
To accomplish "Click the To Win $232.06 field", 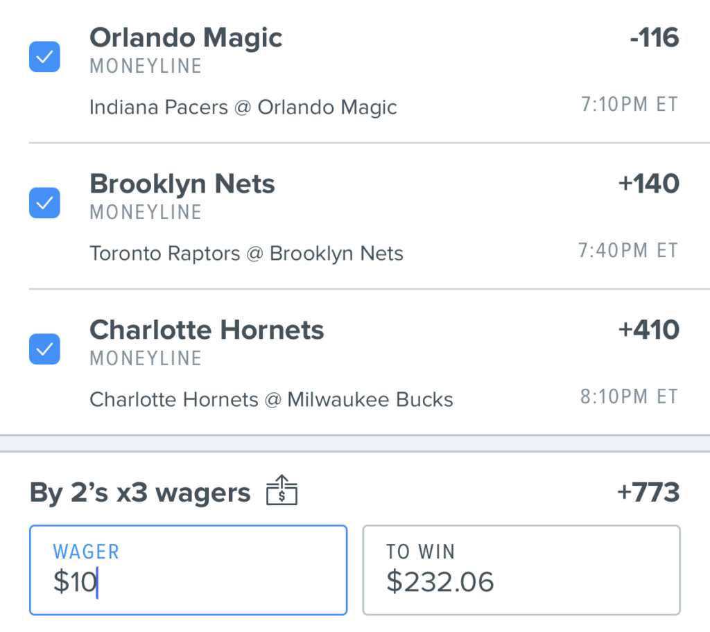I will (521, 570).
